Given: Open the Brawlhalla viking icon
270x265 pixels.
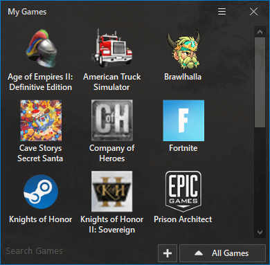Looking at the screenshot, I should pyautogui.click(x=183, y=49).
